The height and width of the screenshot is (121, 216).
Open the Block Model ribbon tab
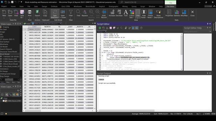[90, 6]
